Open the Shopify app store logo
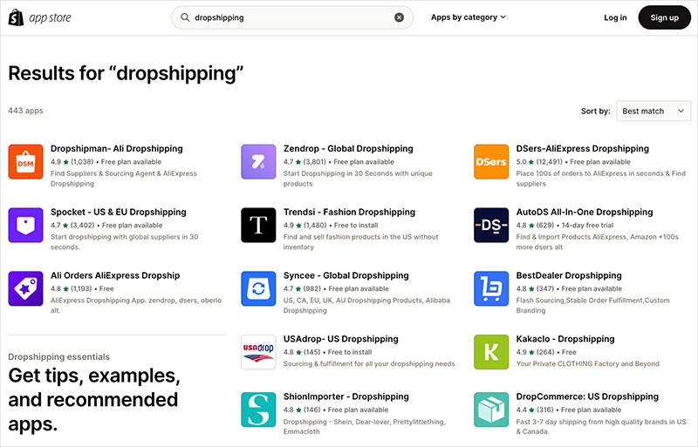 pyautogui.click(x=39, y=17)
